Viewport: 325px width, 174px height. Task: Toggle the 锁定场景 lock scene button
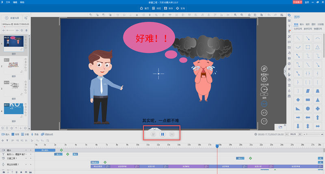click(x=264, y=79)
